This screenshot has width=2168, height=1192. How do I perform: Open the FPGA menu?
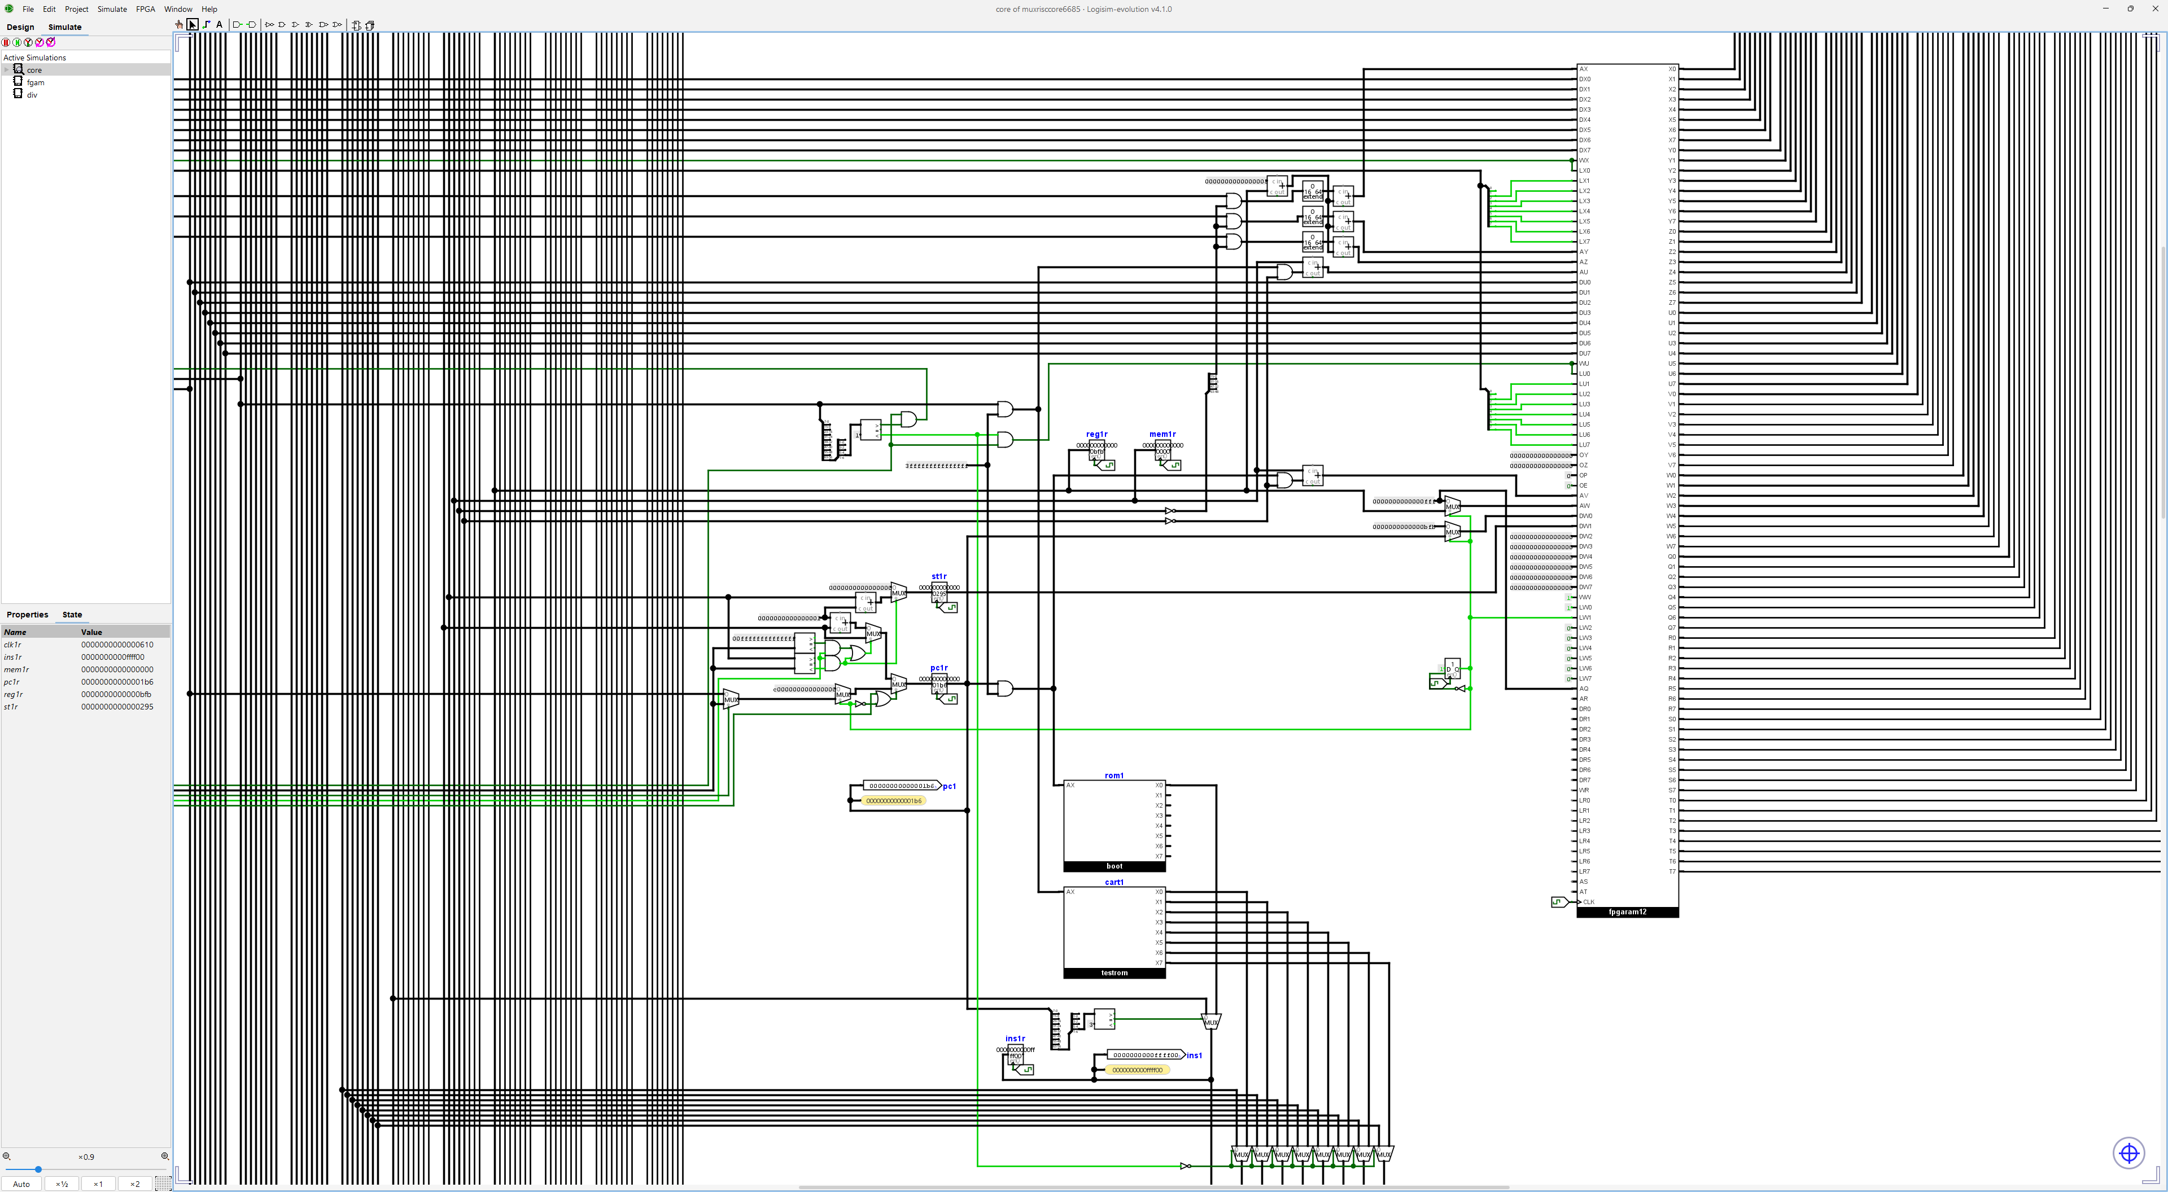click(146, 9)
